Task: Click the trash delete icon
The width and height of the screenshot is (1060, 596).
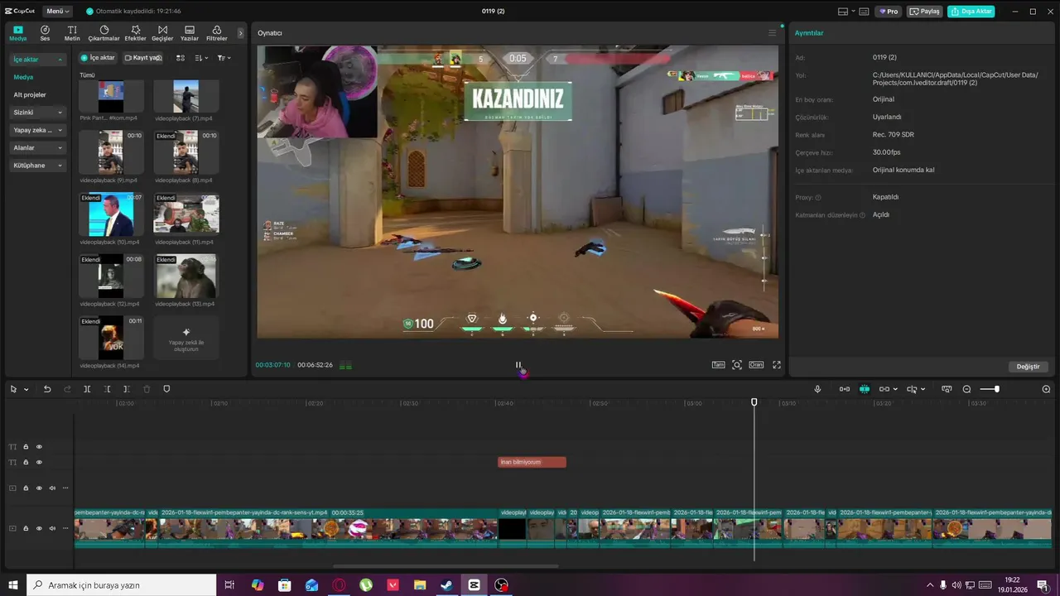Action: (147, 389)
